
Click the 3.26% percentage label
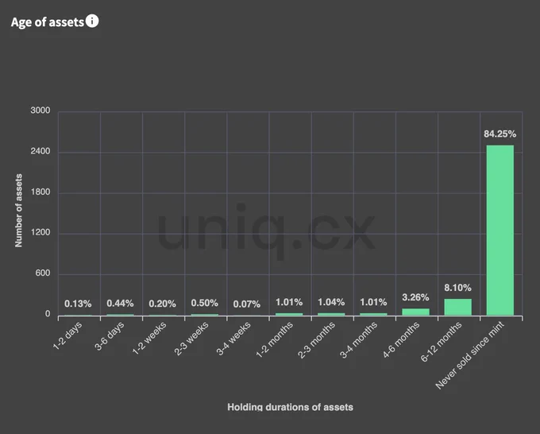coord(415,297)
